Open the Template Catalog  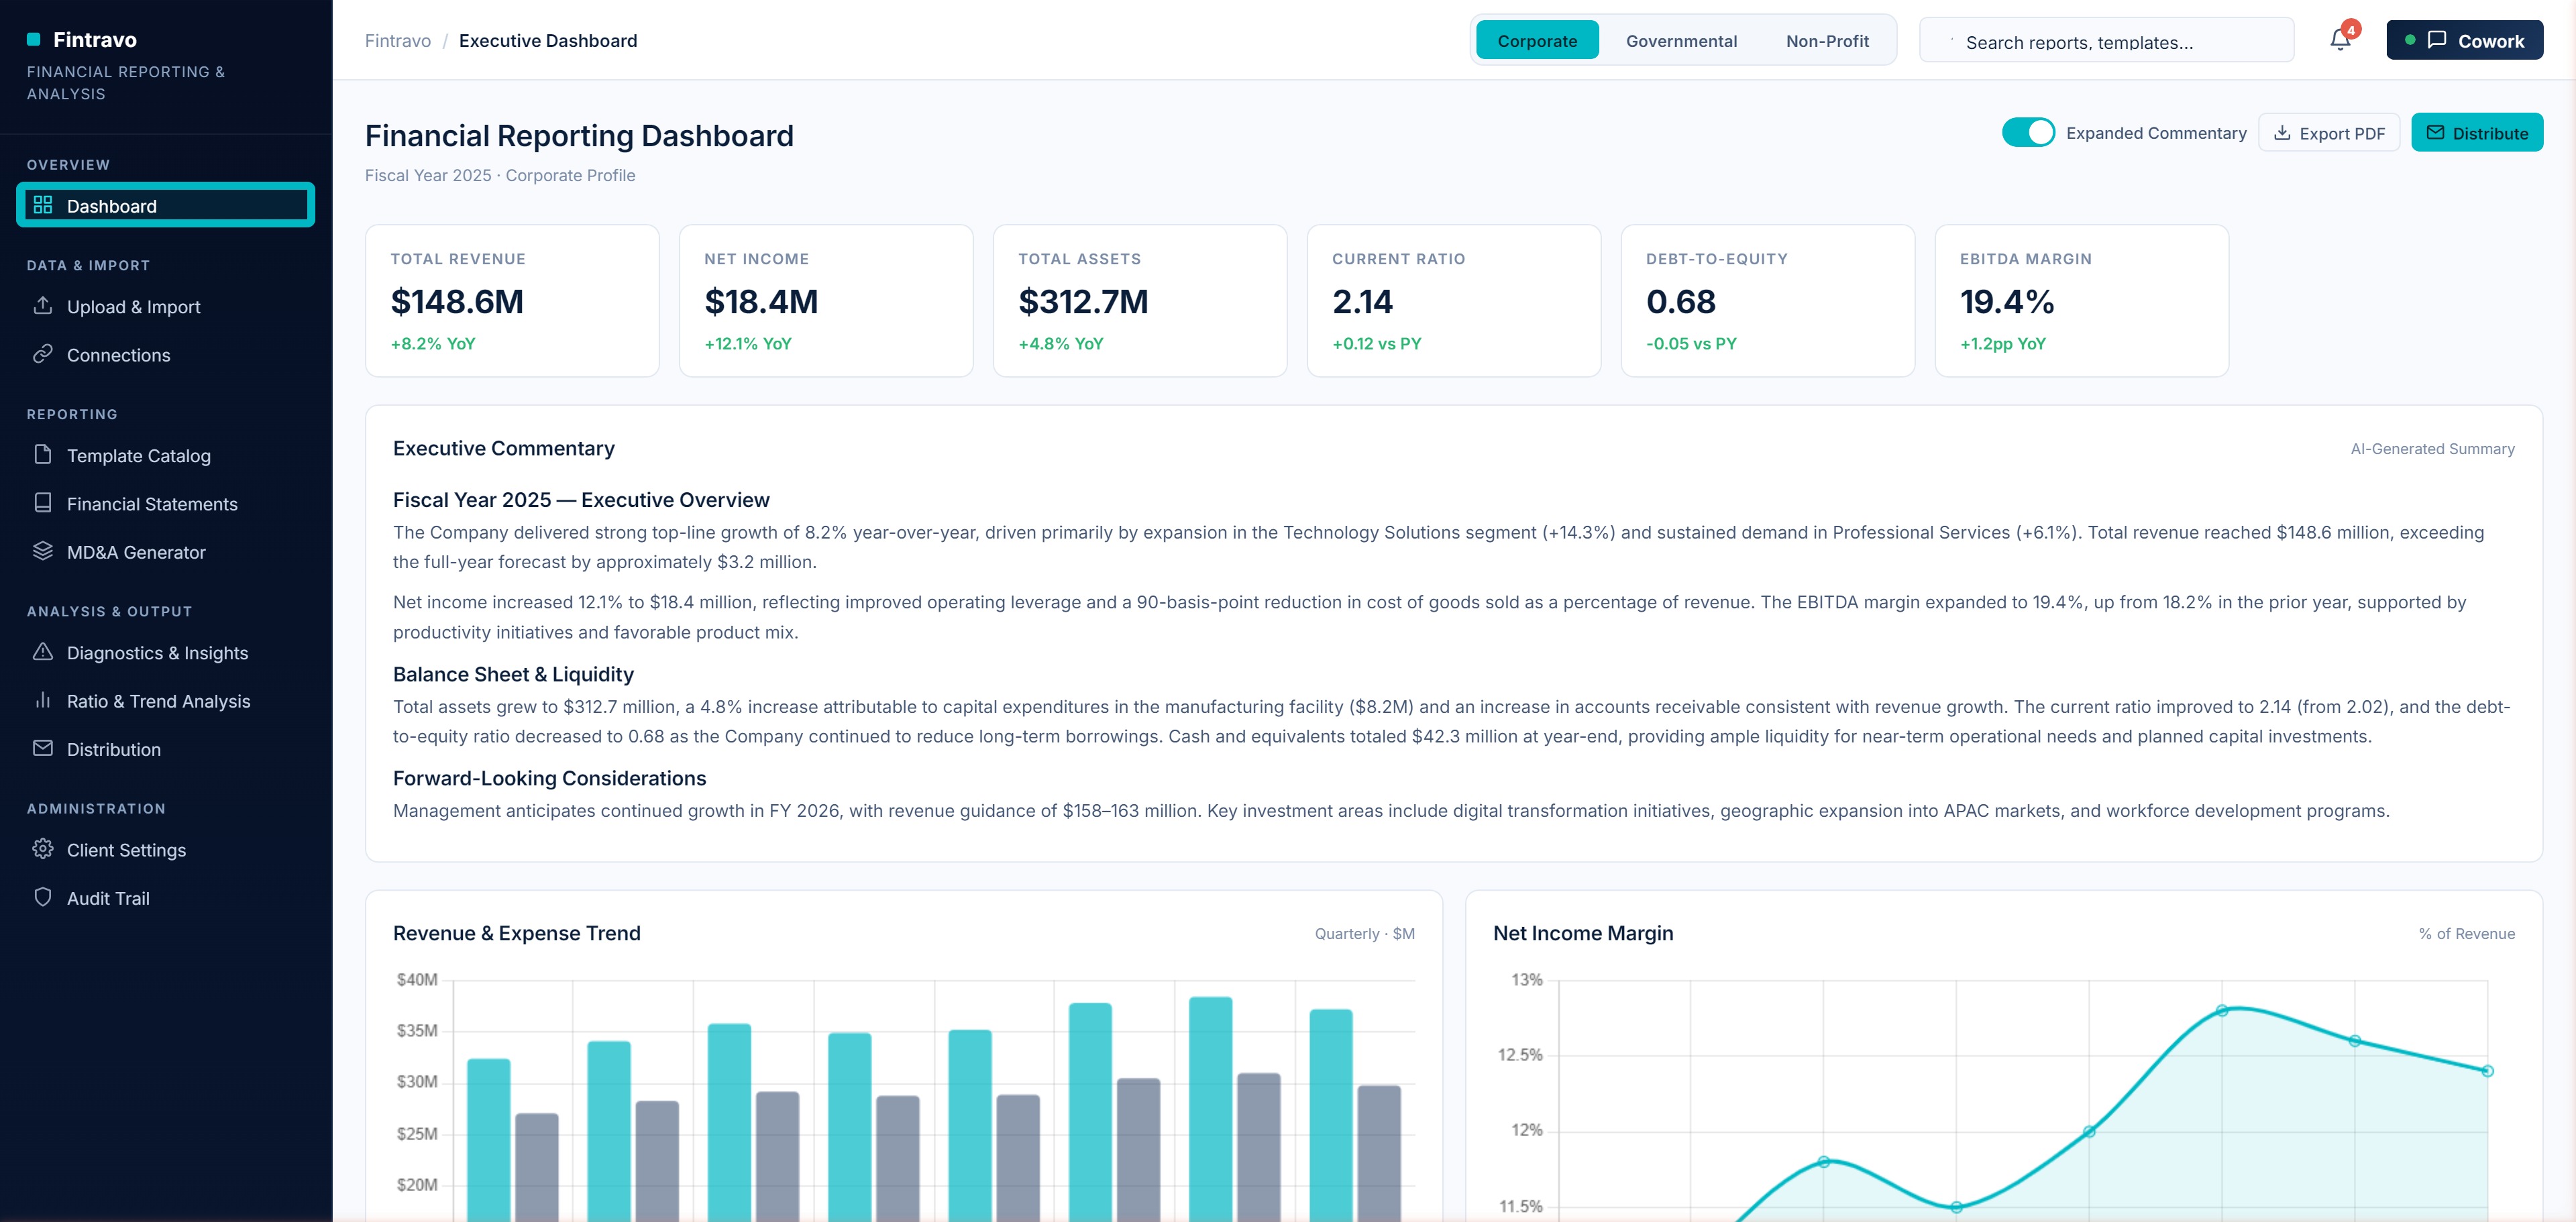139,456
